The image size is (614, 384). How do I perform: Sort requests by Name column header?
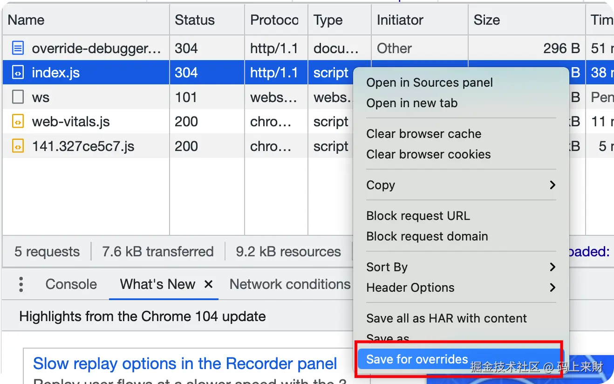coord(26,20)
